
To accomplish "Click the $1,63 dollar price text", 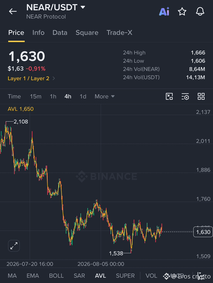I will [16, 69].
